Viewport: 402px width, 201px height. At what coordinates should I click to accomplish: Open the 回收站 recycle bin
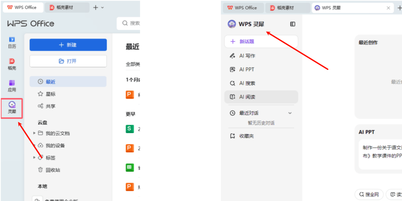click(x=53, y=170)
